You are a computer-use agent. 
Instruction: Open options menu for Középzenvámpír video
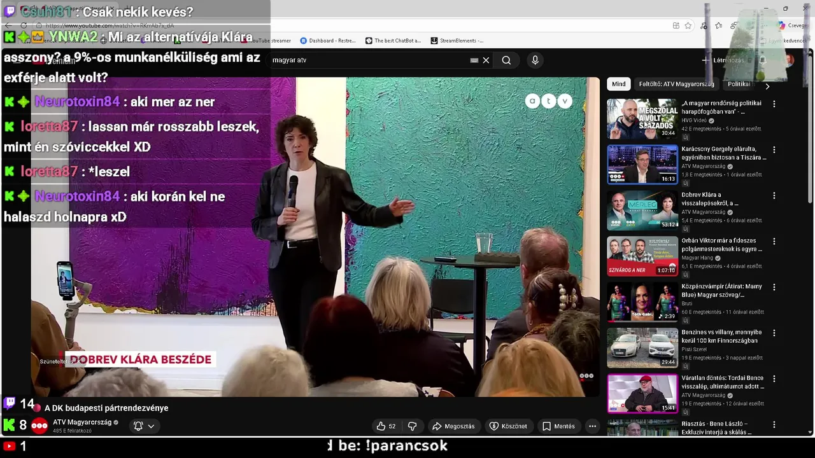(x=774, y=287)
